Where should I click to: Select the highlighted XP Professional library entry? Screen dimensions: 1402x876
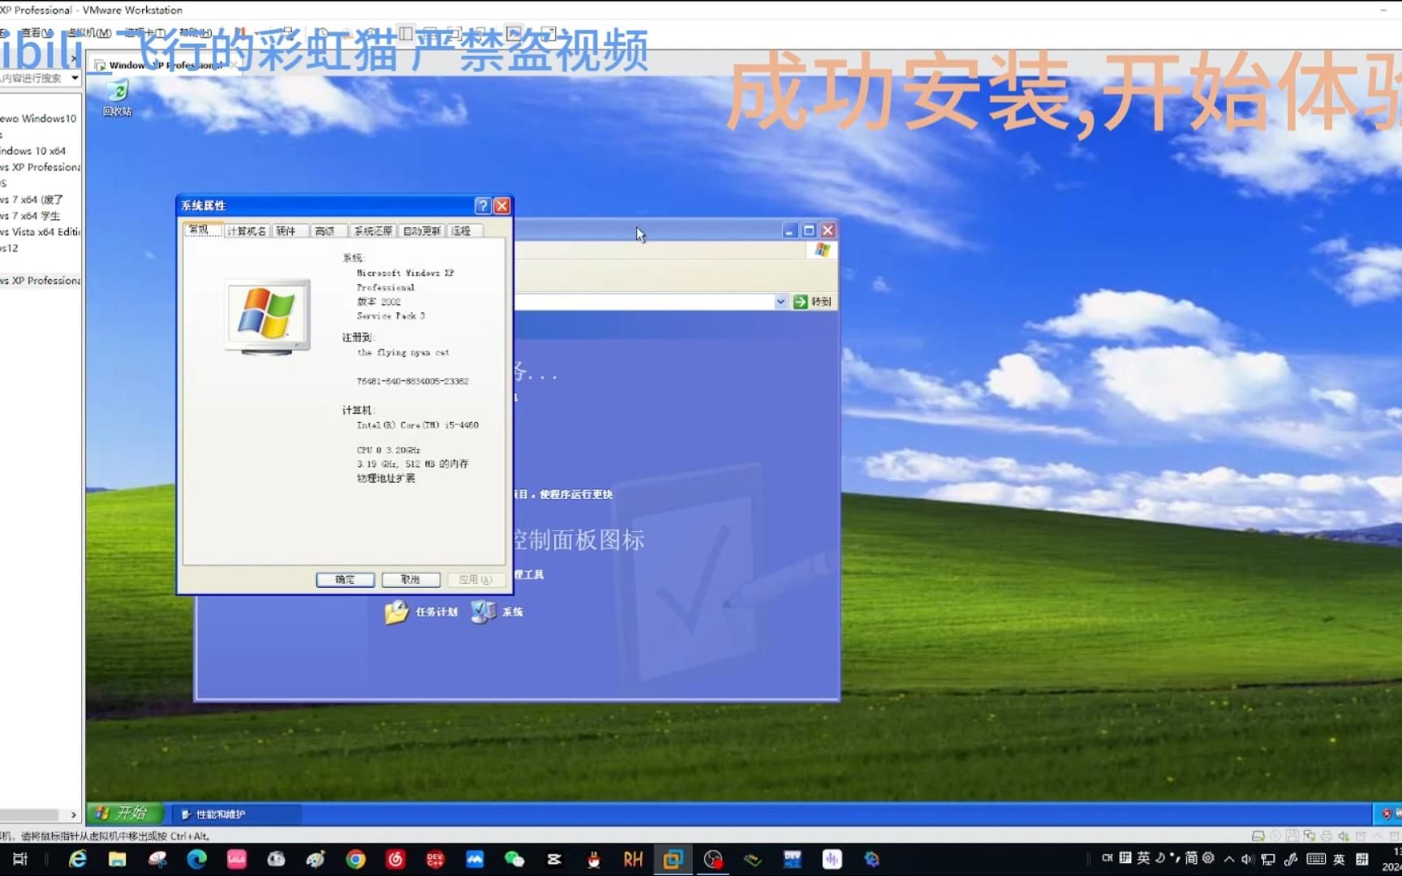pyautogui.click(x=41, y=281)
